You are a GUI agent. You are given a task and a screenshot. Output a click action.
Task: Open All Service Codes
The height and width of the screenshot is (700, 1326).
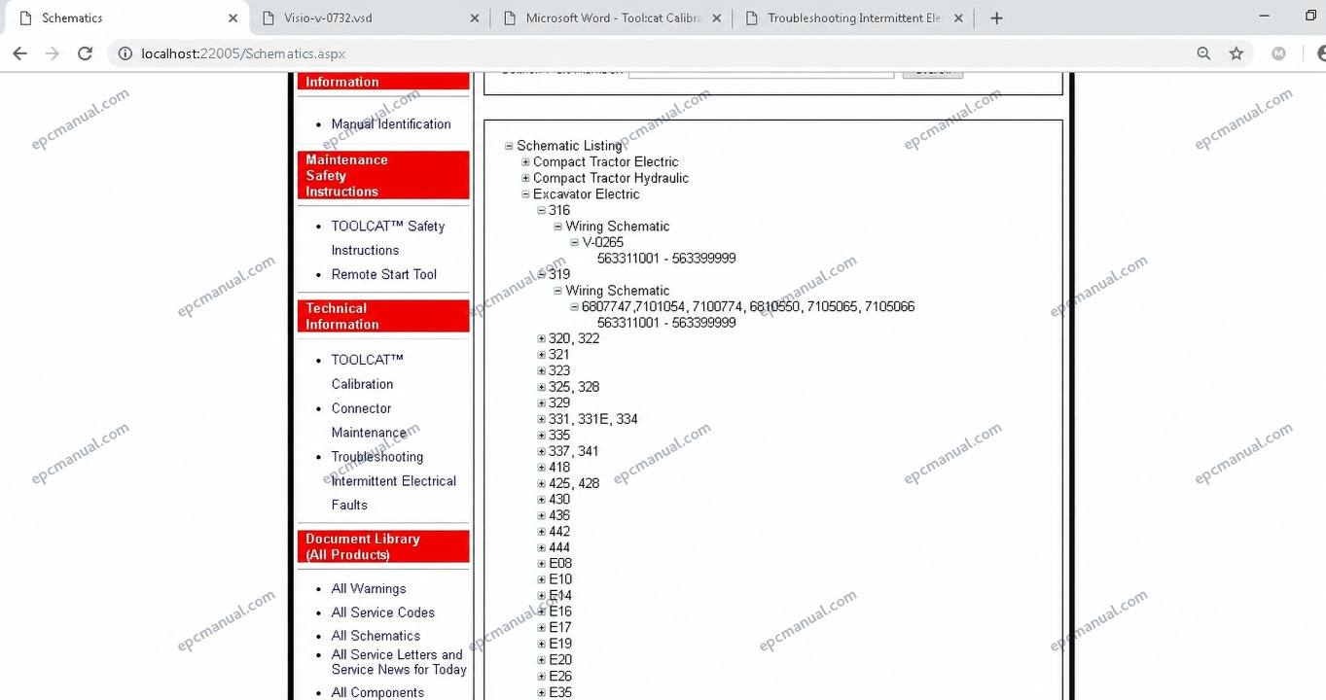[x=382, y=612]
